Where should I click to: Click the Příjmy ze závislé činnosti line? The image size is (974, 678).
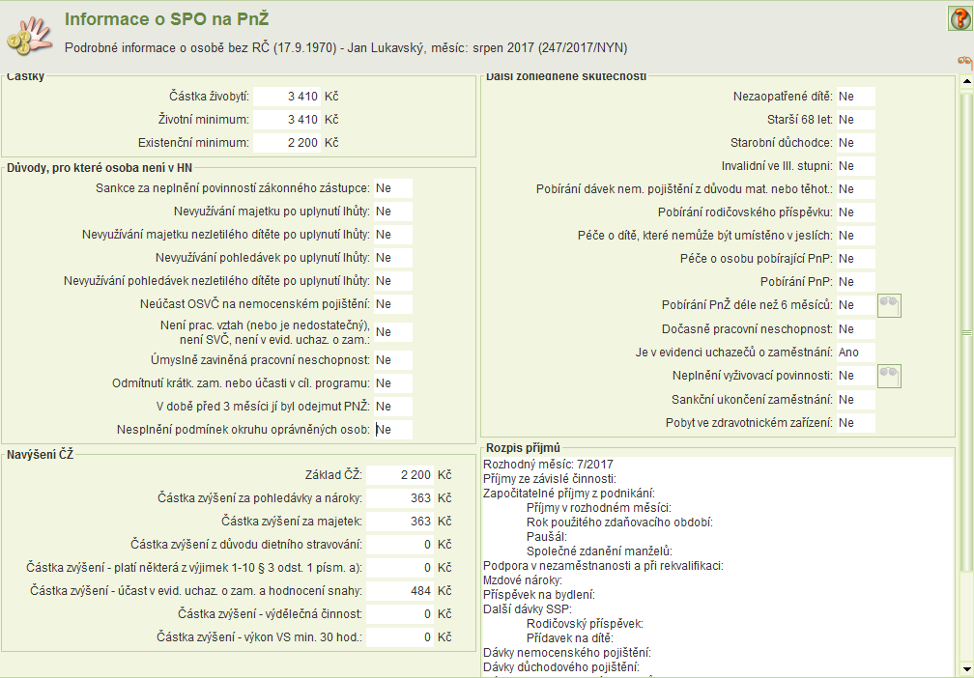tap(550, 479)
